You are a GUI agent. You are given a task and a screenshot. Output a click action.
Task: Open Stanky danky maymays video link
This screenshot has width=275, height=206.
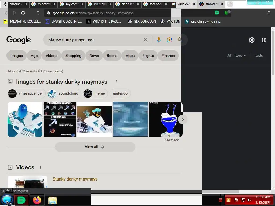75,179
